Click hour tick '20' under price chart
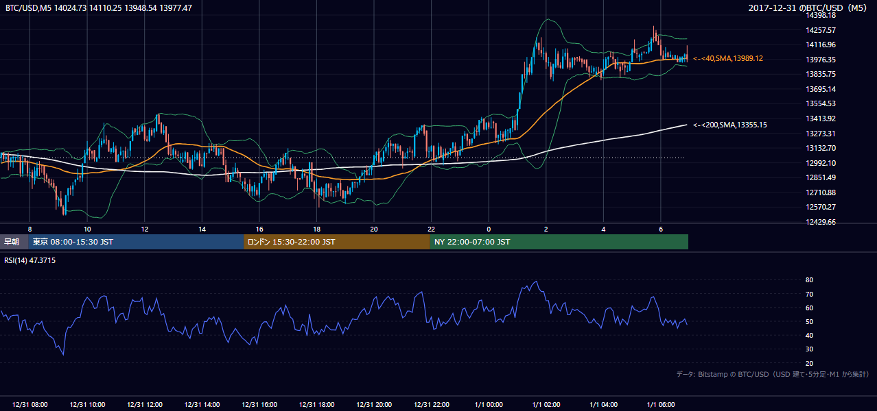Viewport: 877px width, 411px height. (x=374, y=229)
